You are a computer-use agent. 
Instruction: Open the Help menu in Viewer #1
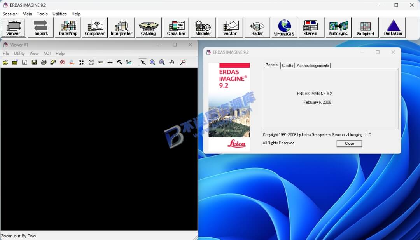point(60,53)
